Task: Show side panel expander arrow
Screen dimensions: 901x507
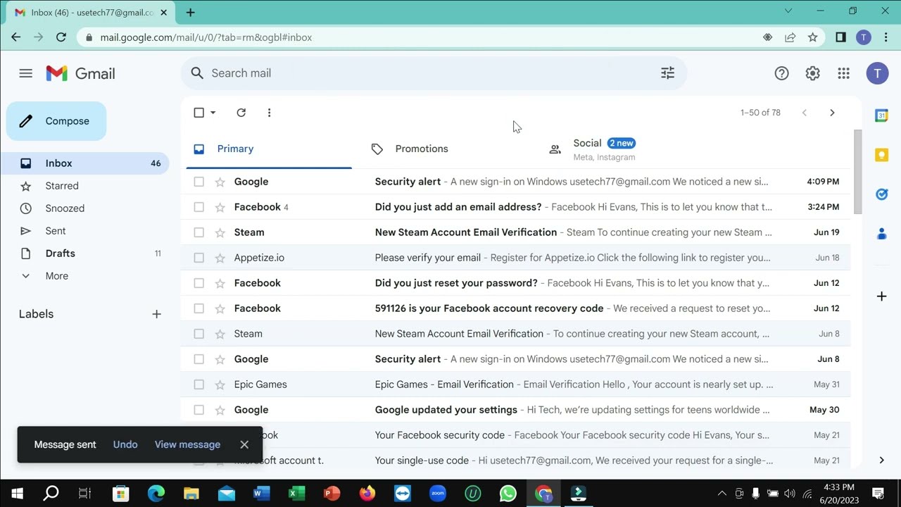Action: tap(881, 461)
